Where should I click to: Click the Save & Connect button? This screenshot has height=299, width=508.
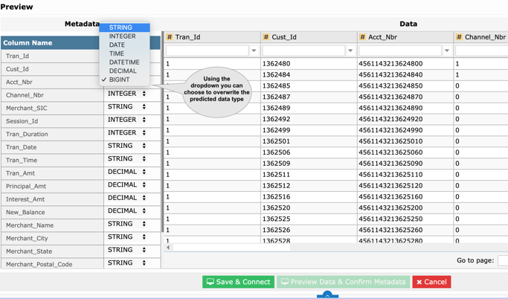coord(238,282)
